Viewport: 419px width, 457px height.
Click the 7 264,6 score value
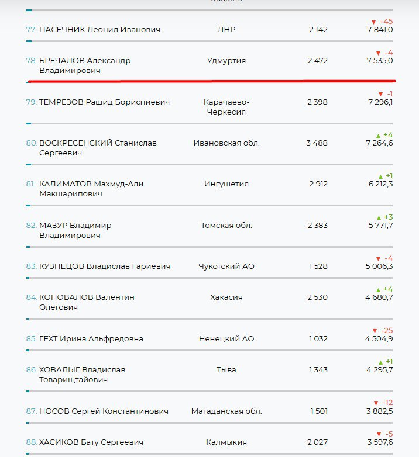click(x=379, y=143)
